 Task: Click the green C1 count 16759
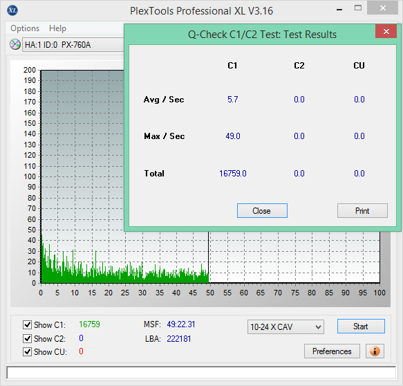[x=89, y=324]
